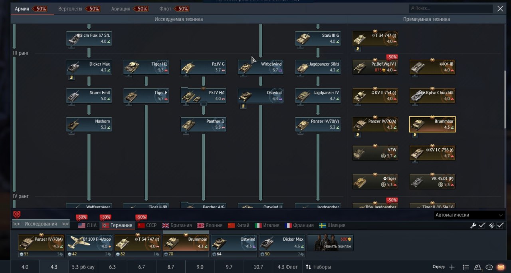511x273 pixels.
Task: Click the tree vertical scrollbar
Action: [x=506, y=99]
